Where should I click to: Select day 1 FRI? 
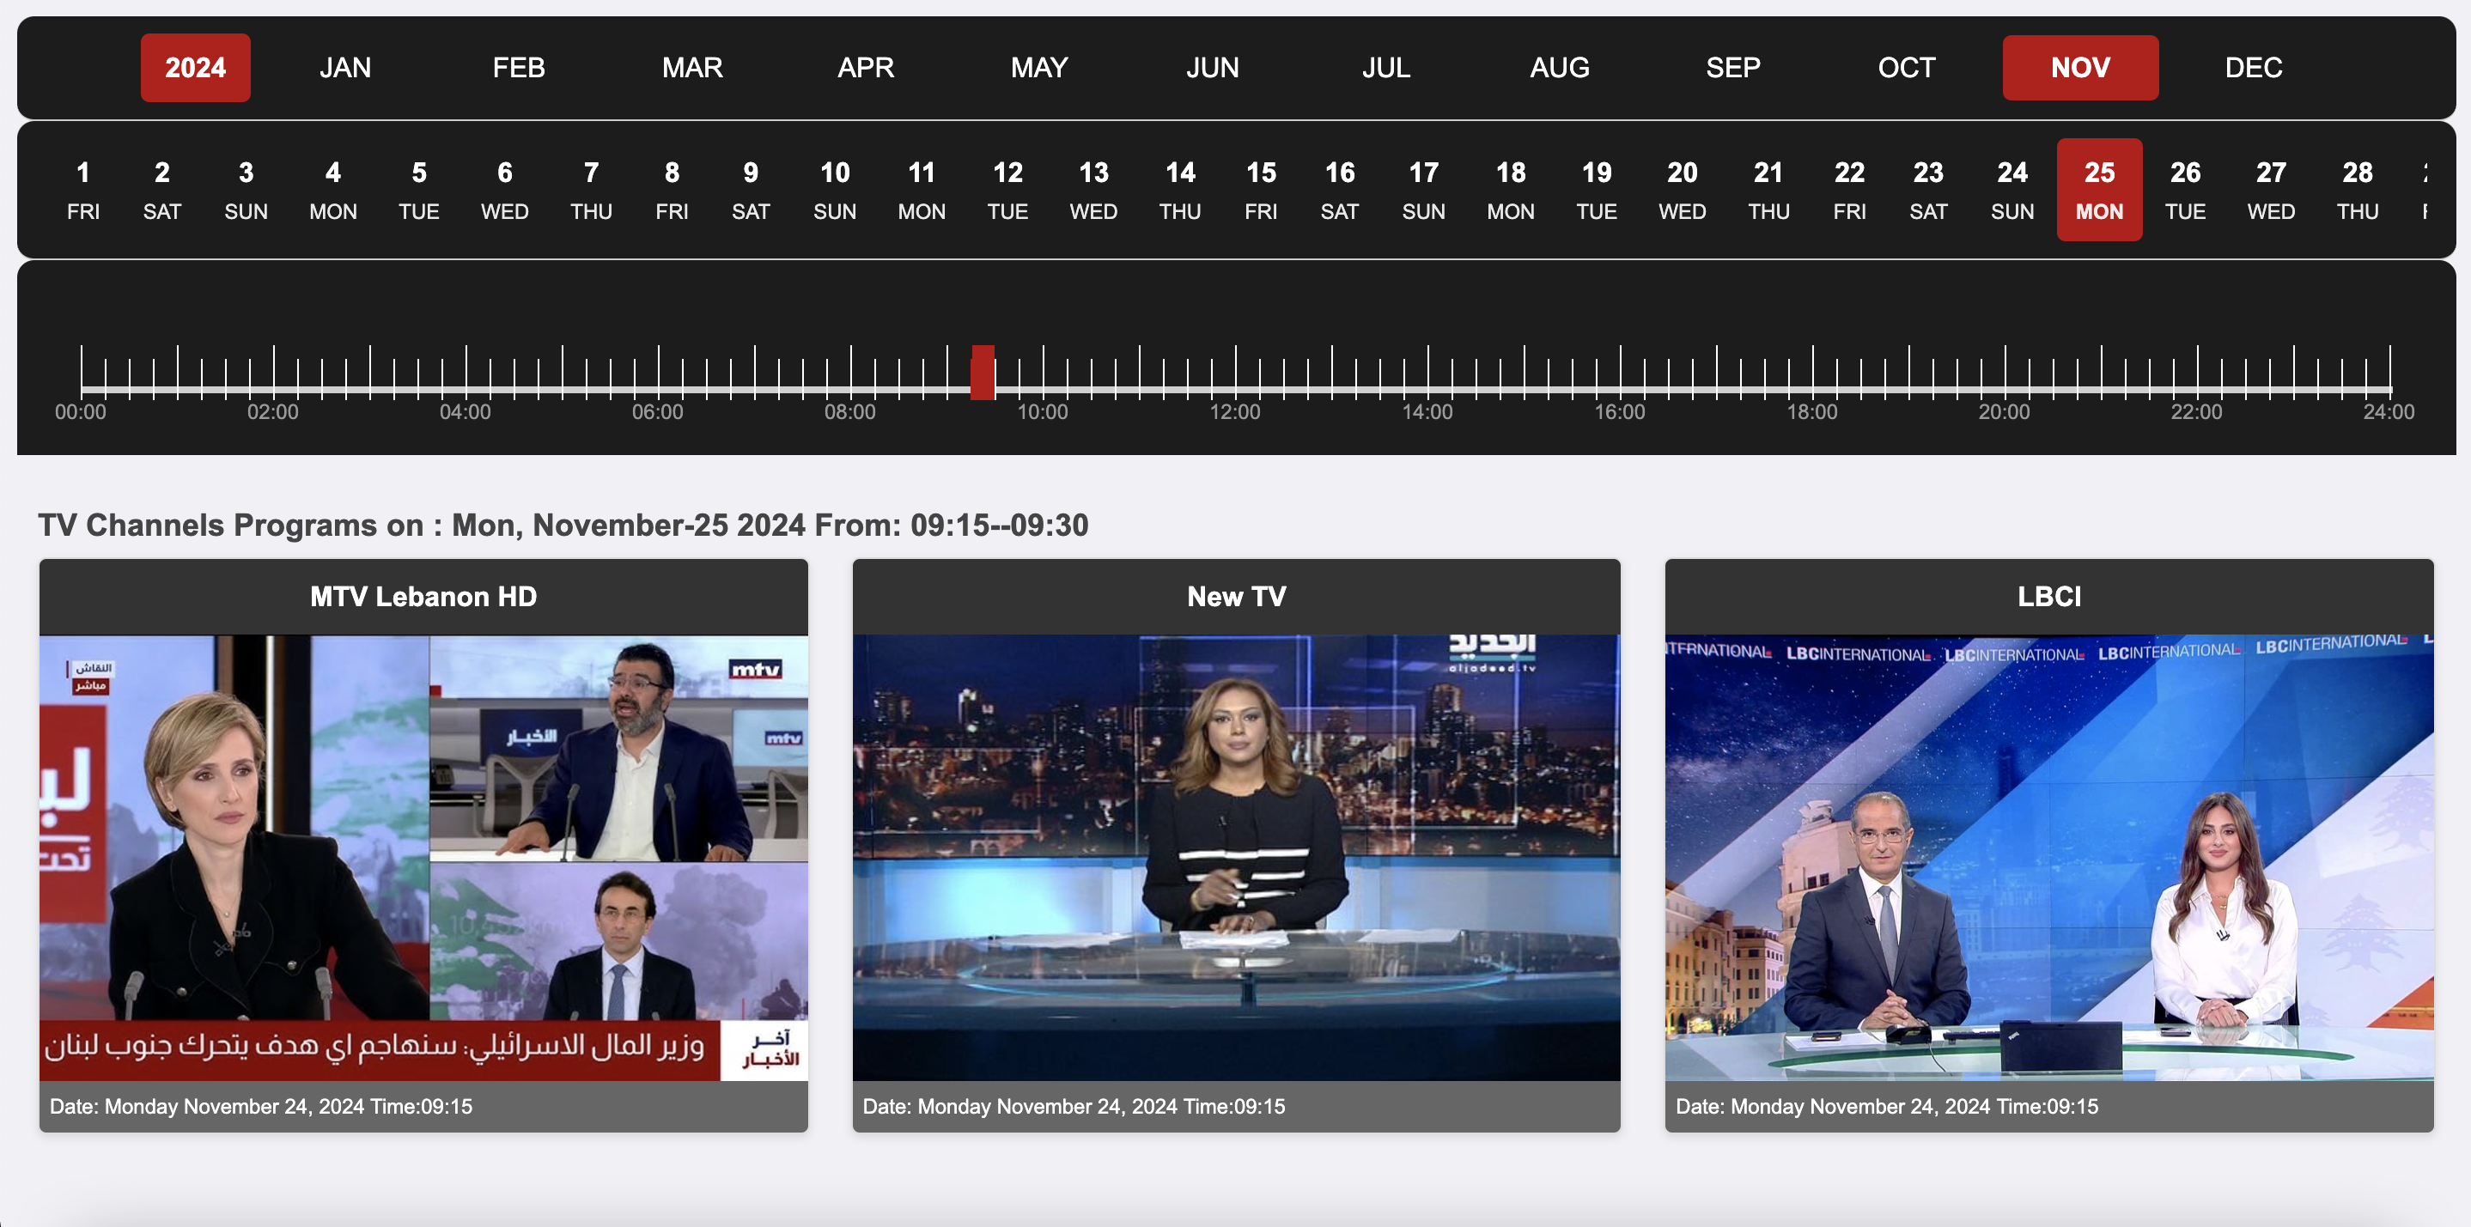(82, 190)
